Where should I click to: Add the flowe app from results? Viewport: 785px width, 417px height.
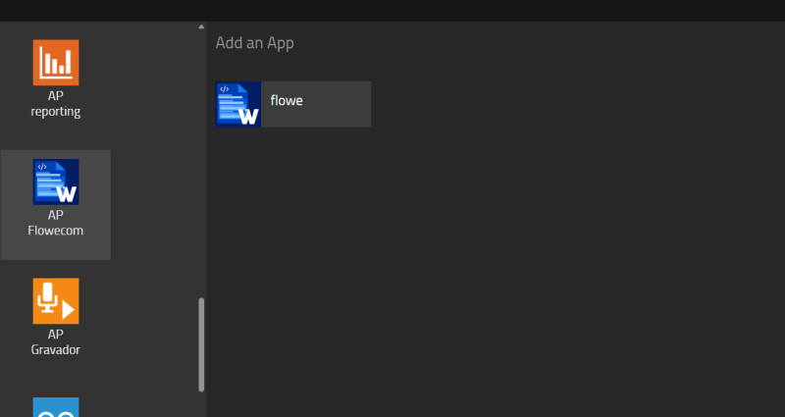point(292,104)
